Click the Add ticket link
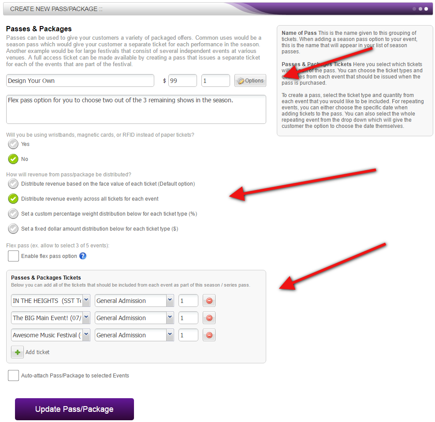 tap(37, 352)
